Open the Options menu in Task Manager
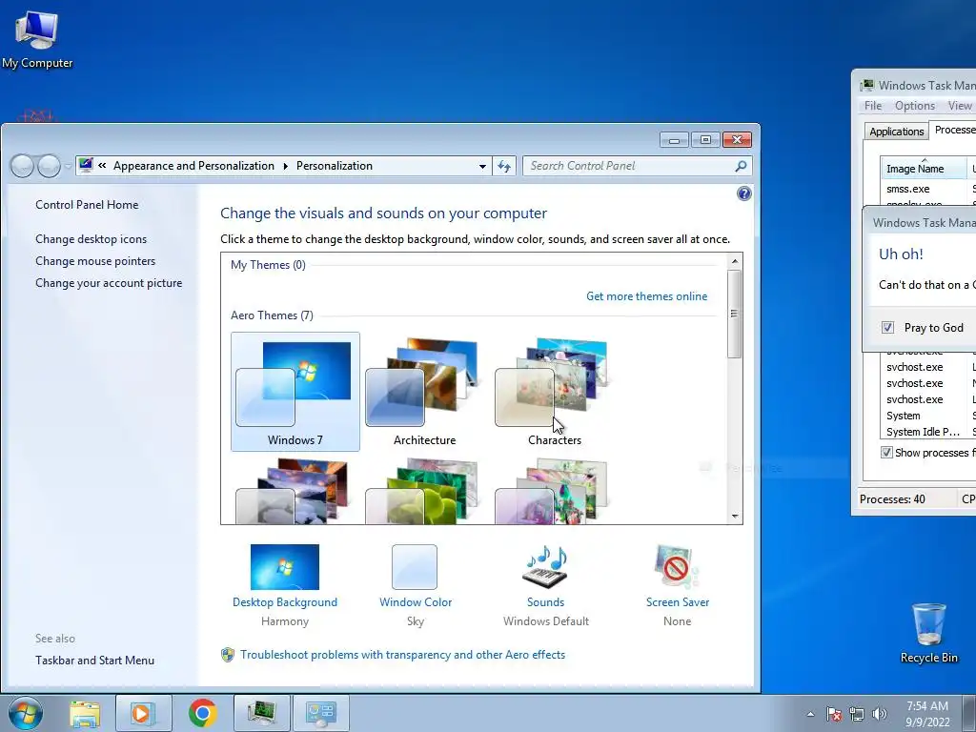 914,106
